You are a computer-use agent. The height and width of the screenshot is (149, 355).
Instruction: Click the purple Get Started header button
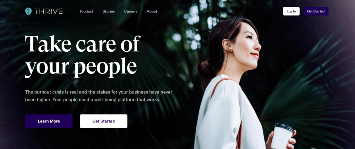(316, 11)
